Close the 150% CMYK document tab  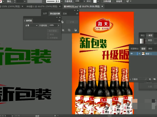pyautogui.click(x=22, y=6)
